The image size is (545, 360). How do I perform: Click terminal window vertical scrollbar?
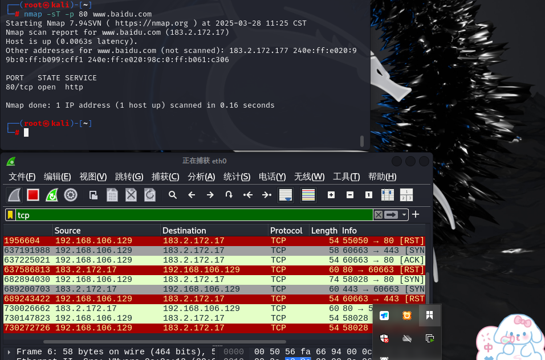pyautogui.click(x=362, y=141)
